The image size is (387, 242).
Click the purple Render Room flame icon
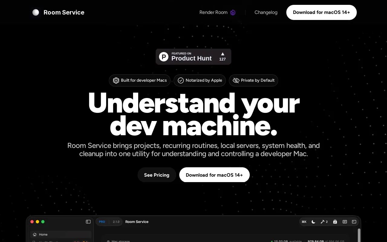coord(233,12)
